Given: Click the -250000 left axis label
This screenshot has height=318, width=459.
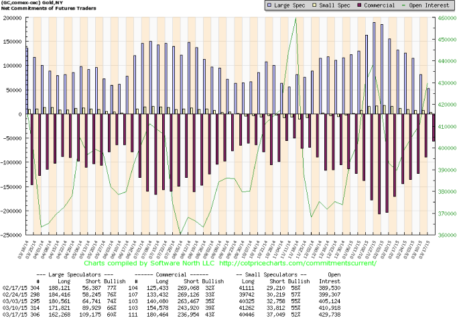Looking at the screenshot, I should click(x=11, y=235).
